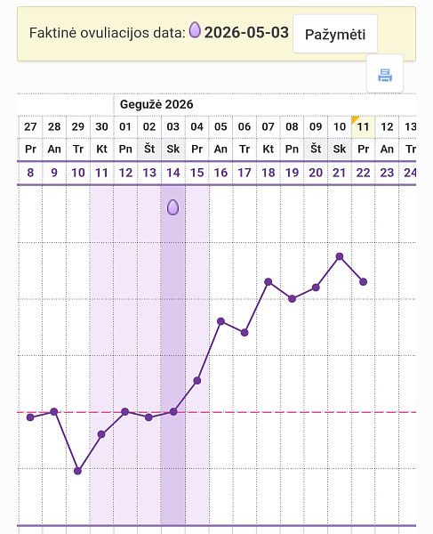Screen dimensions: 433x534
Task: Click the highest temperature point on day 21
Action: [x=340, y=256]
